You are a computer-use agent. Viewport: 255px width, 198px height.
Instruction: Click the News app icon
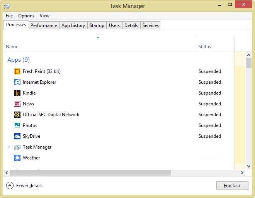point(17,104)
